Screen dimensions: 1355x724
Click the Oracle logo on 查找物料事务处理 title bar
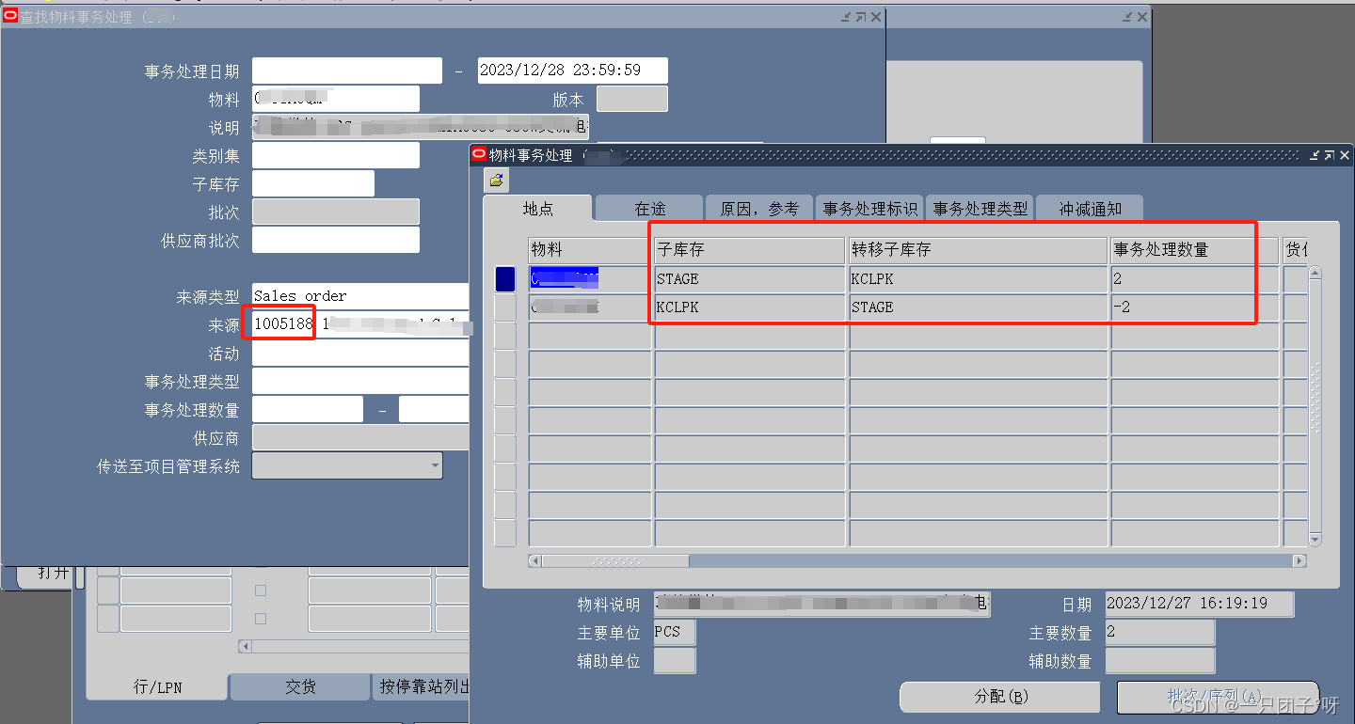(x=9, y=16)
